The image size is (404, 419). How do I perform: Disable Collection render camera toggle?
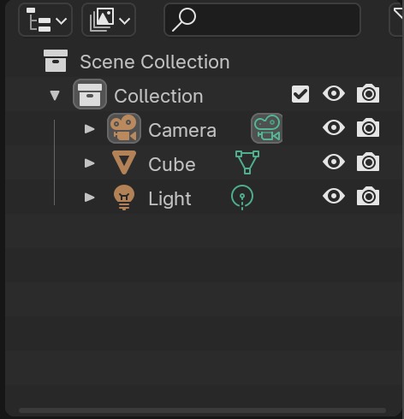(x=368, y=93)
